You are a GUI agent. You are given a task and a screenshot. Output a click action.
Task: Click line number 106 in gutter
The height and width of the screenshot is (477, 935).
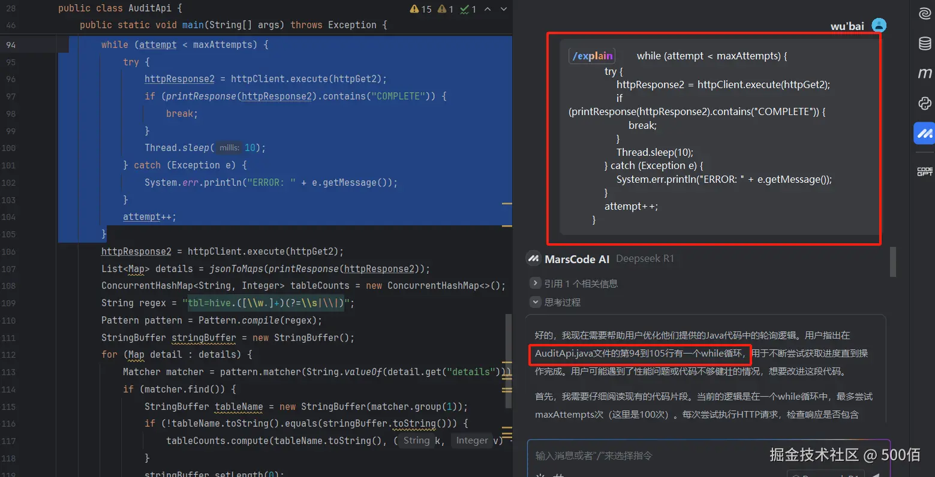(8, 252)
